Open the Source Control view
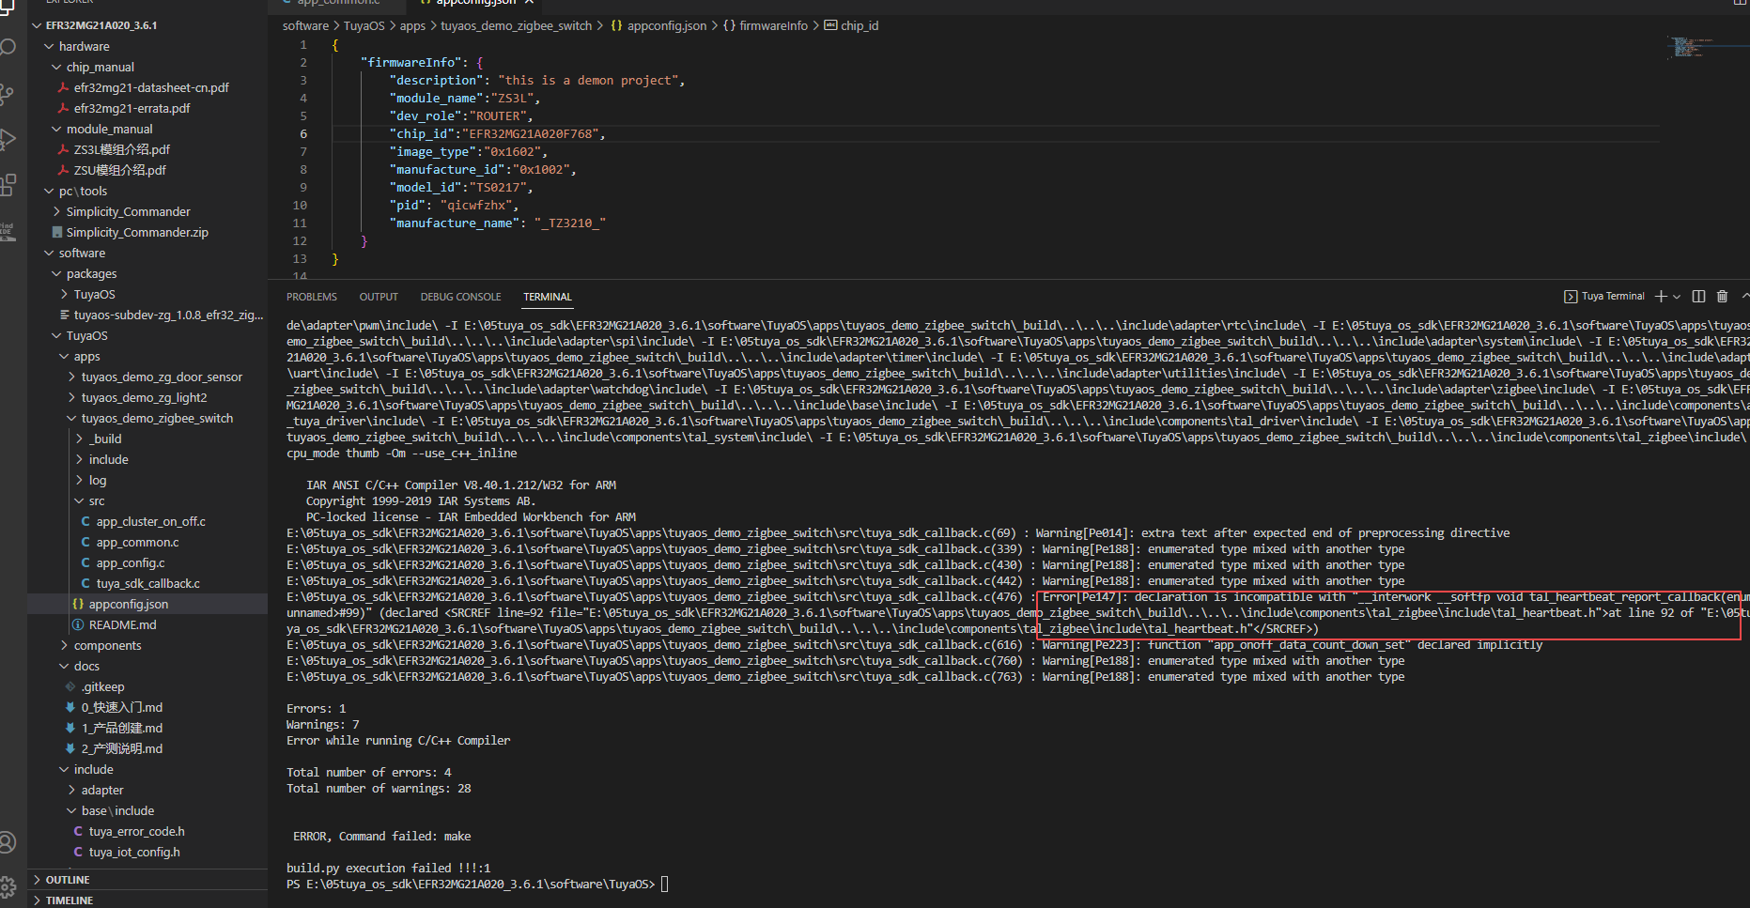The width and height of the screenshot is (1750, 908). [x=8, y=93]
